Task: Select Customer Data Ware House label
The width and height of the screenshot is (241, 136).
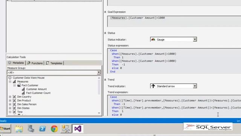Action: [x=29, y=78]
